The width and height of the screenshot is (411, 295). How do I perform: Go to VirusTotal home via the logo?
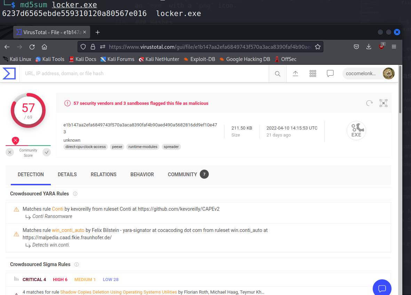pyautogui.click(x=9, y=73)
